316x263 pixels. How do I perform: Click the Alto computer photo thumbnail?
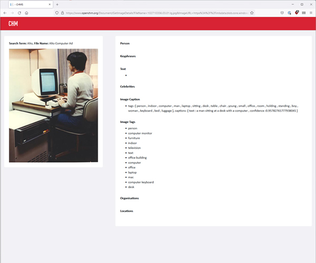(53, 105)
